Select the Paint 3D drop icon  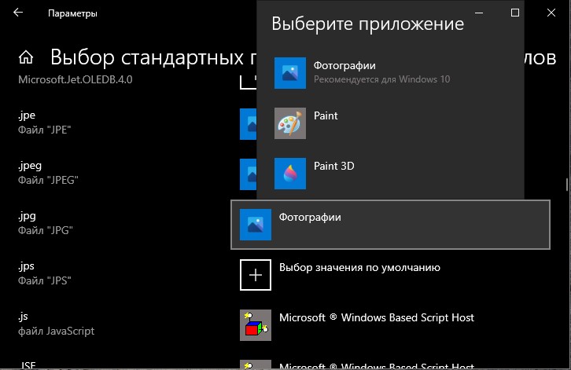[x=290, y=173]
